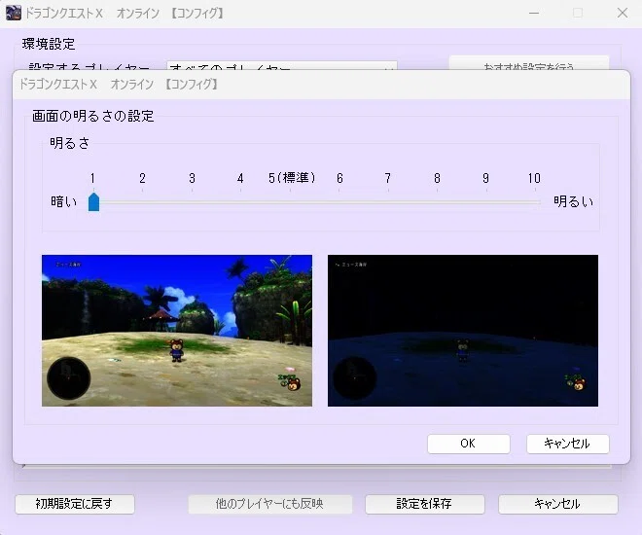Click the 画面の明るさの設定 heading
The image size is (642, 535).
tap(93, 117)
